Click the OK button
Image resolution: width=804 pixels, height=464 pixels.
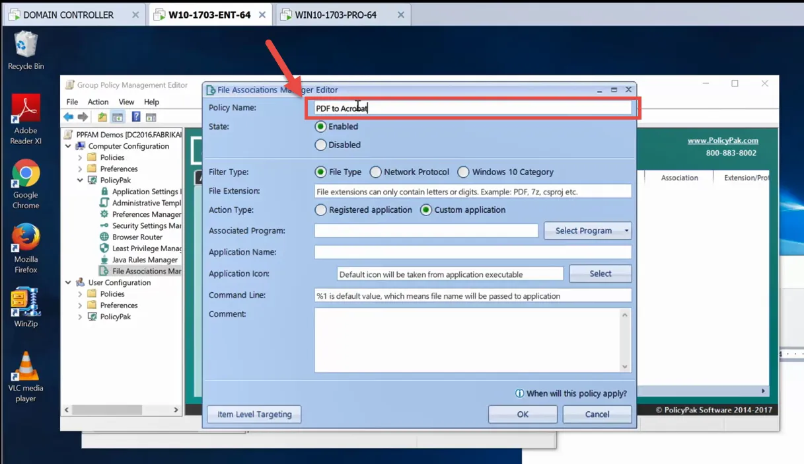[523, 414]
